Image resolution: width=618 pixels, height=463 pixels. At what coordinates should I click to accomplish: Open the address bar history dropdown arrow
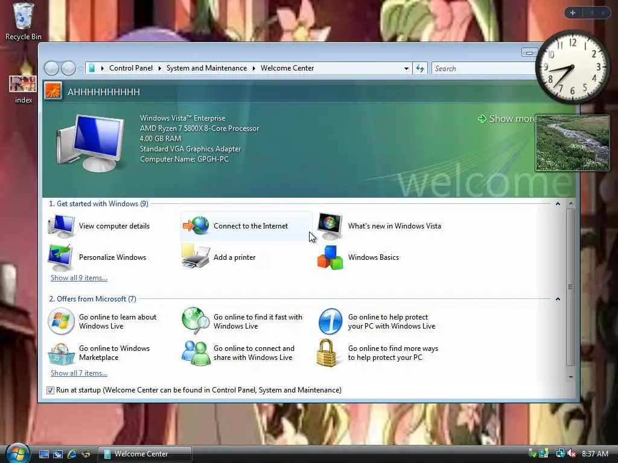click(406, 69)
